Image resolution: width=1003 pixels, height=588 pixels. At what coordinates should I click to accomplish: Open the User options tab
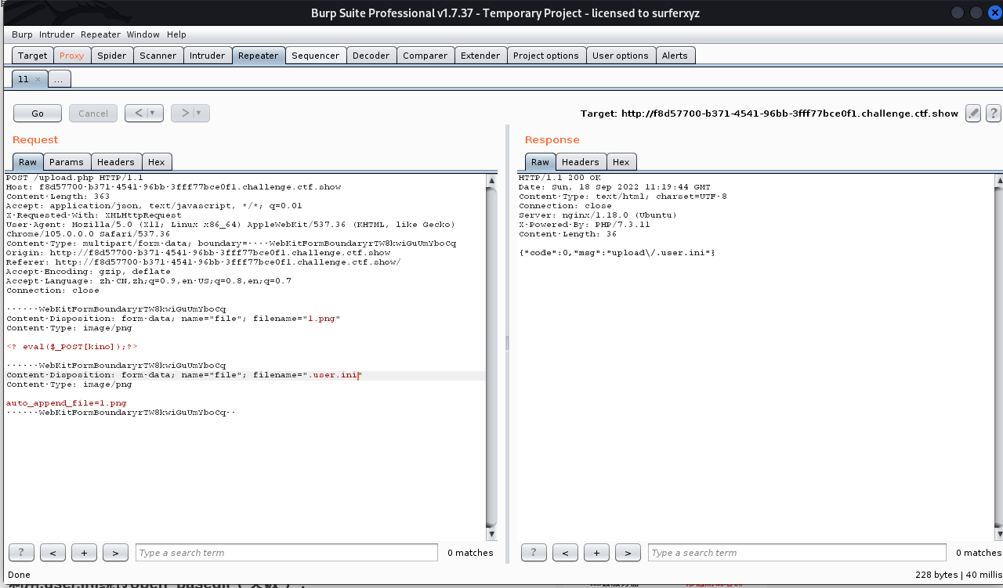point(621,56)
